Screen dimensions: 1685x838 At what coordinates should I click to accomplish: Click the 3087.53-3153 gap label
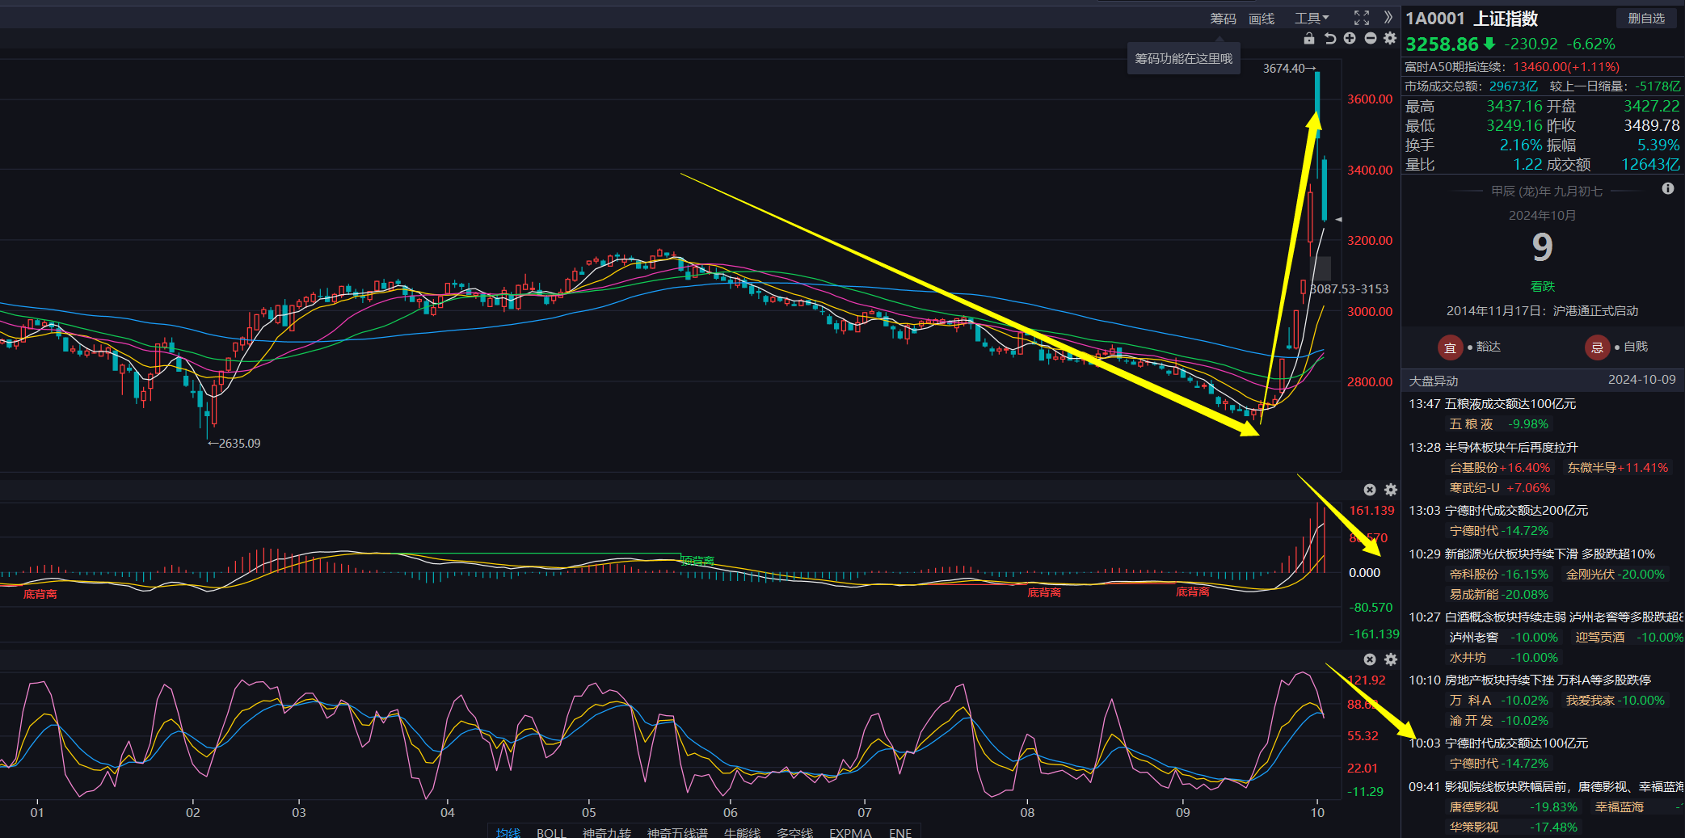pos(1349,289)
